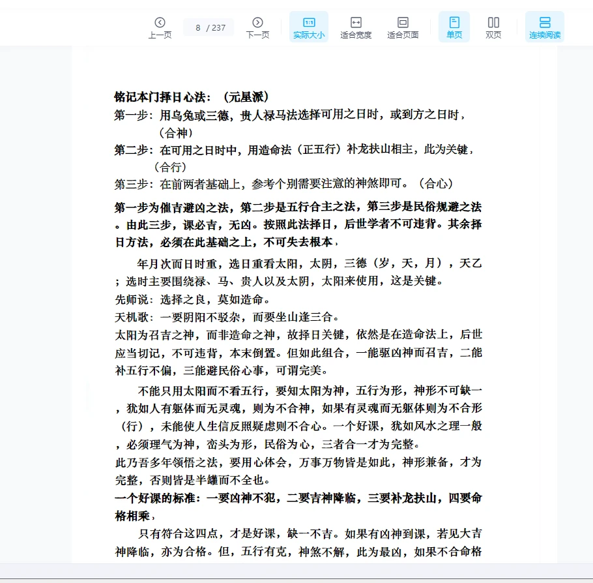Click the text (合行) under step two

(x=170, y=167)
